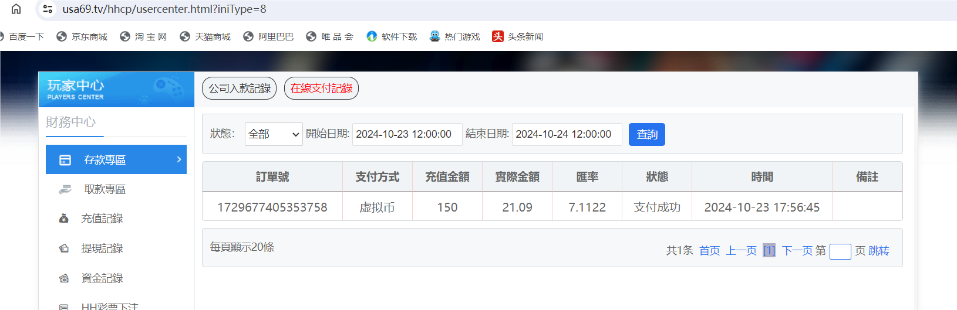The image size is (957, 310).
Task: Click order number 1729677405353758
Action: pos(272,207)
